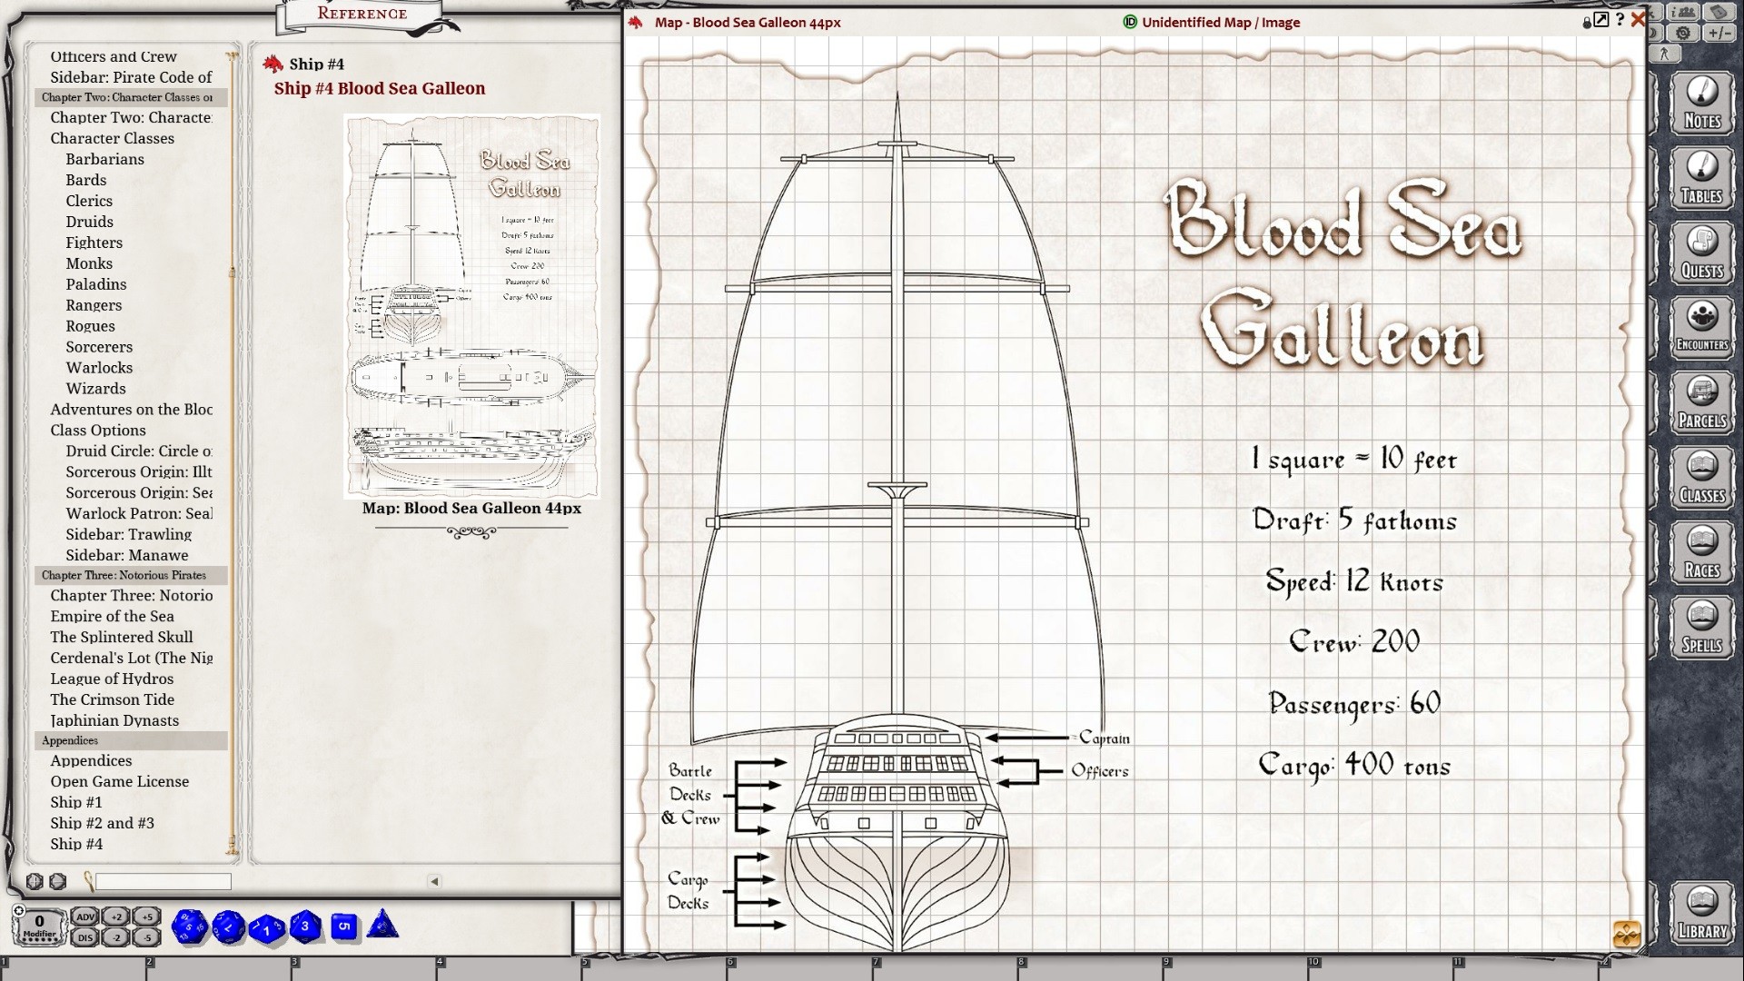Click the options gear icon
This screenshot has width=1744, height=981.
pyautogui.click(x=1683, y=33)
